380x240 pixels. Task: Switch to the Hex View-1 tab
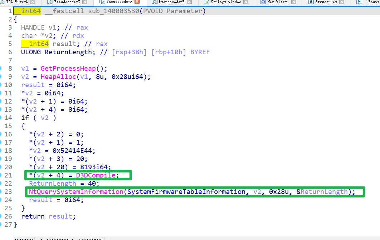278,2
